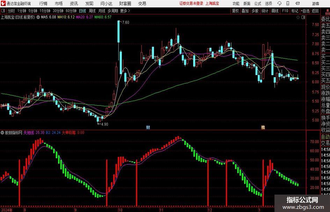Open the 市场 menu
This screenshot has height=212, width=330.
(x=59, y=3)
